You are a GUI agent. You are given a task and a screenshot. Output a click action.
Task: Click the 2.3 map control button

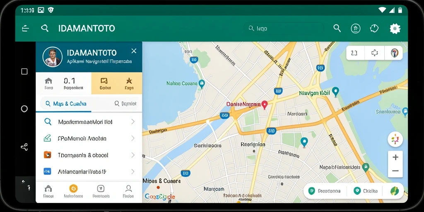[355, 53]
